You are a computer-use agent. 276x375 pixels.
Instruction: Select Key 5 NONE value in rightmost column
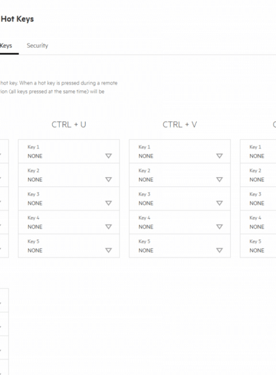pos(256,250)
